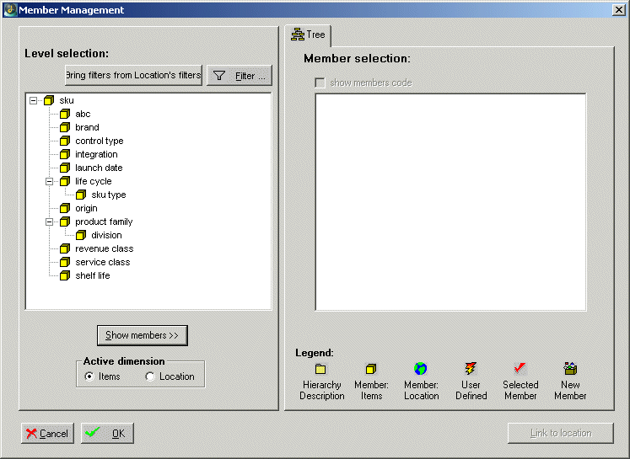The width and height of the screenshot is (630, 459).
Task: Click the cube icon beside sku type
Action: pyautogui.click(x=81, y=195)
